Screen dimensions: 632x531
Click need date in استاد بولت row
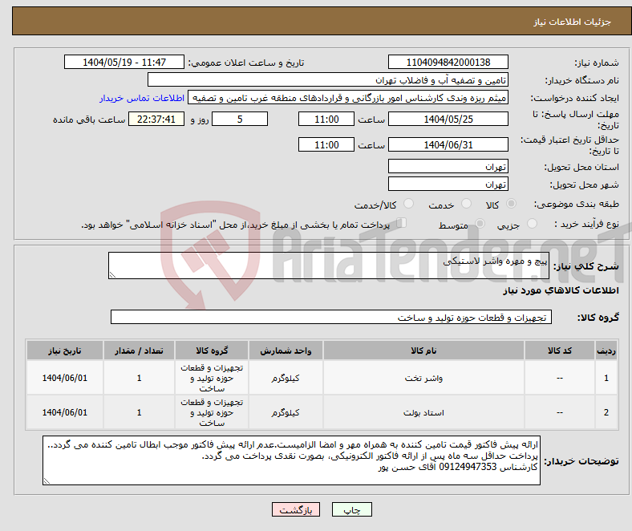(x=65, y=412)
